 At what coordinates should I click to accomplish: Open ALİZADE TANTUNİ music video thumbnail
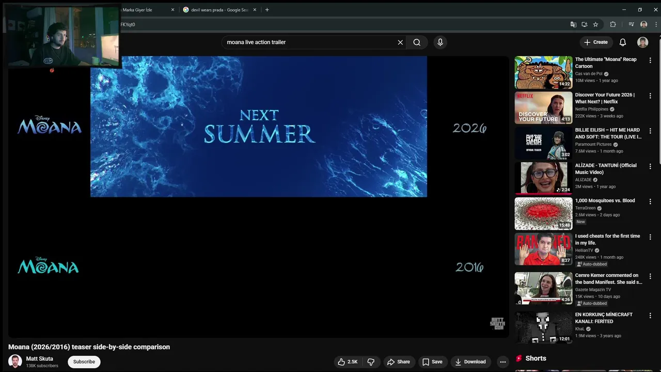[x=543, y=178]
